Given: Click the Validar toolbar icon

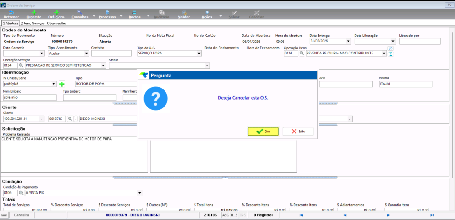Looking at the screenshot, I should 184,14.
